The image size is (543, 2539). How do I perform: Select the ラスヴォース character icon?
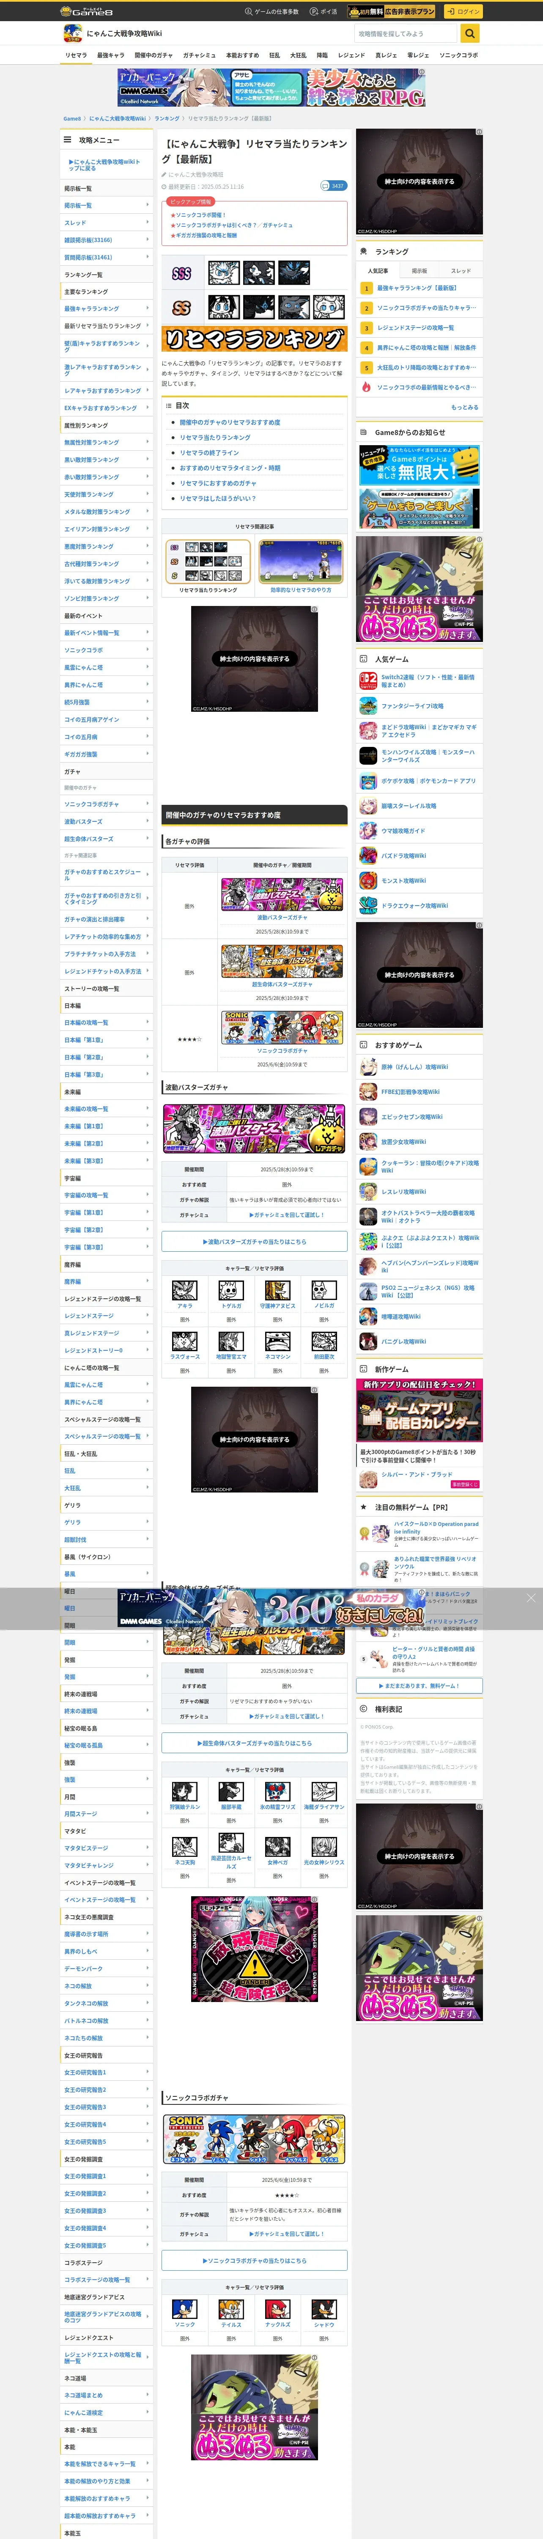point(184,1341)
